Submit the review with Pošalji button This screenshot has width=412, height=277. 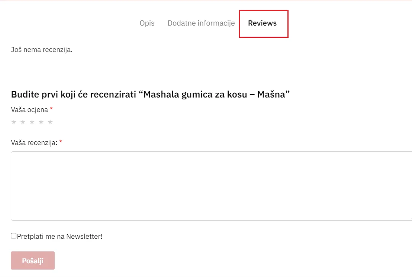[x=33, y=260]
